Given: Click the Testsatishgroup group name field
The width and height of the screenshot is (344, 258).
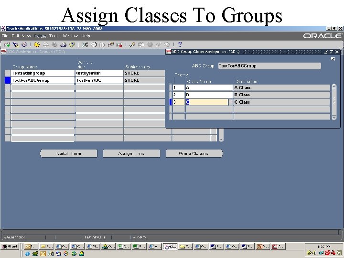Looking at the screenshot, I should coord(43,73).
